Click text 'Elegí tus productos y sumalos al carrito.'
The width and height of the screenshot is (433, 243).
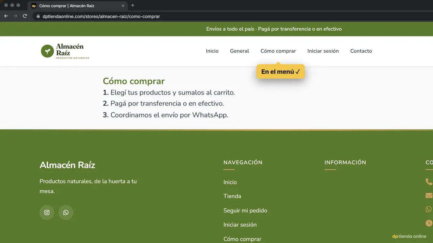coord(173,92)
